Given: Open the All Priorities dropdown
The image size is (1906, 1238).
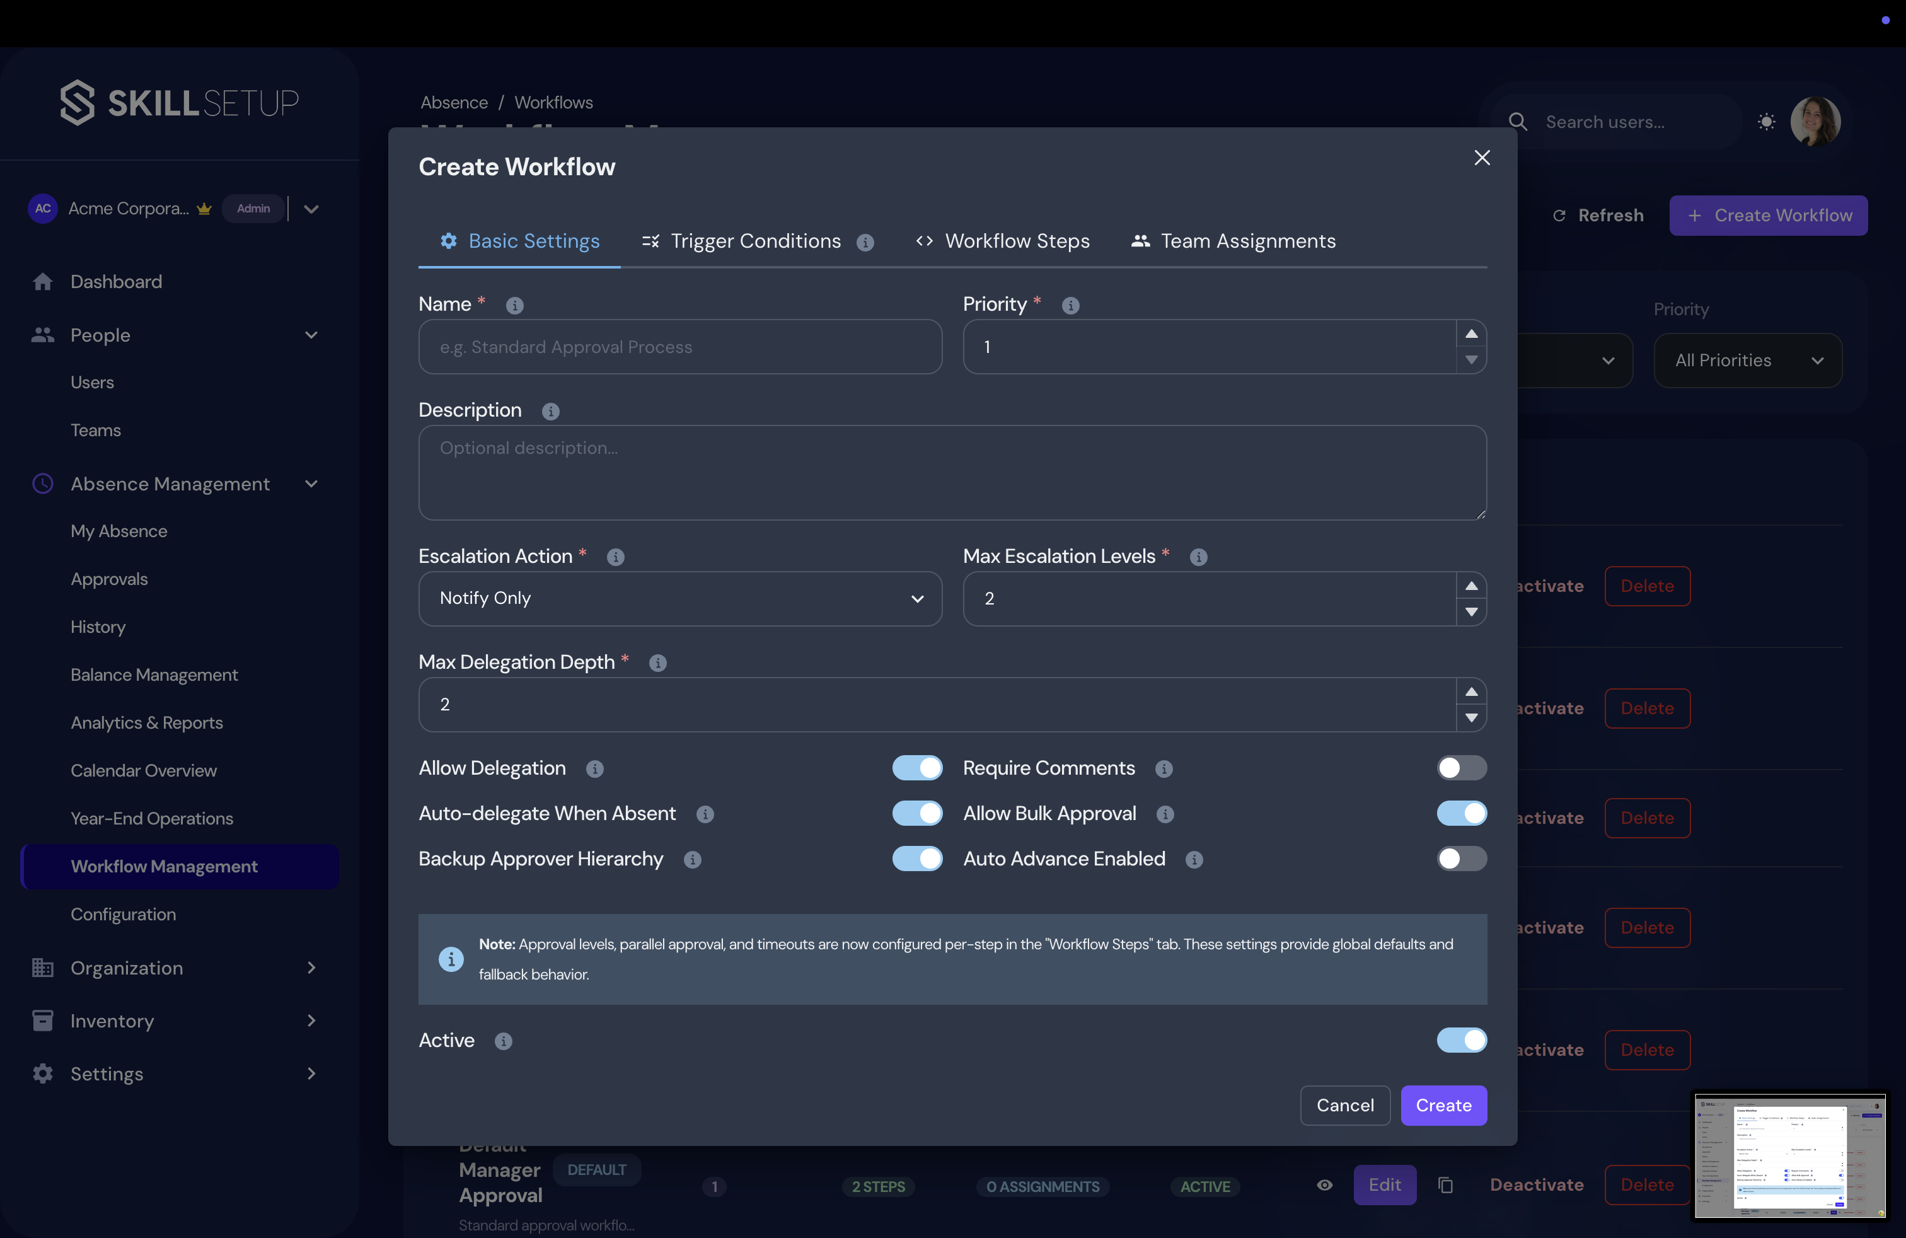Looking at the screenshot, I should click(1747, 359).
